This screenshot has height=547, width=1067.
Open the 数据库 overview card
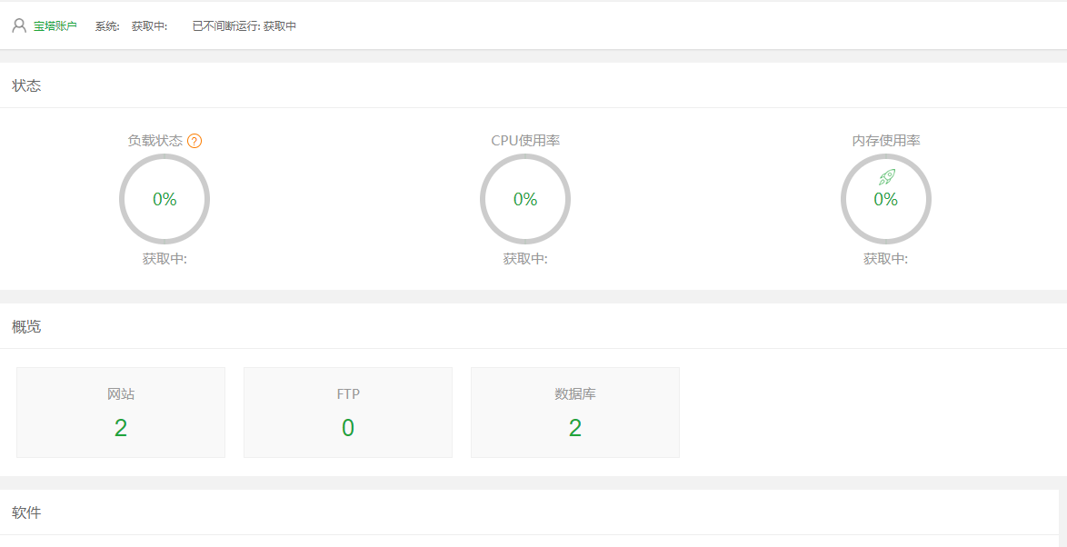[x=575, y=413]
